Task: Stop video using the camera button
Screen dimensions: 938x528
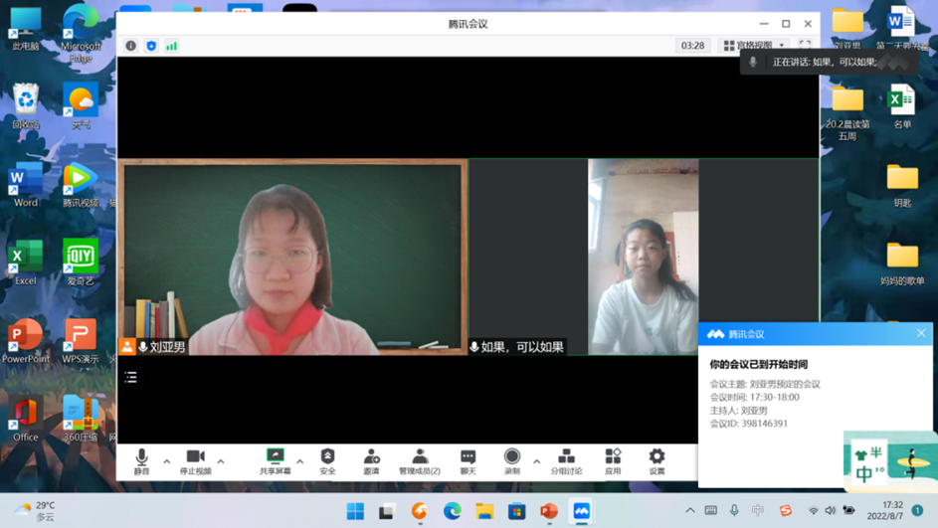Action: [195, 460]
